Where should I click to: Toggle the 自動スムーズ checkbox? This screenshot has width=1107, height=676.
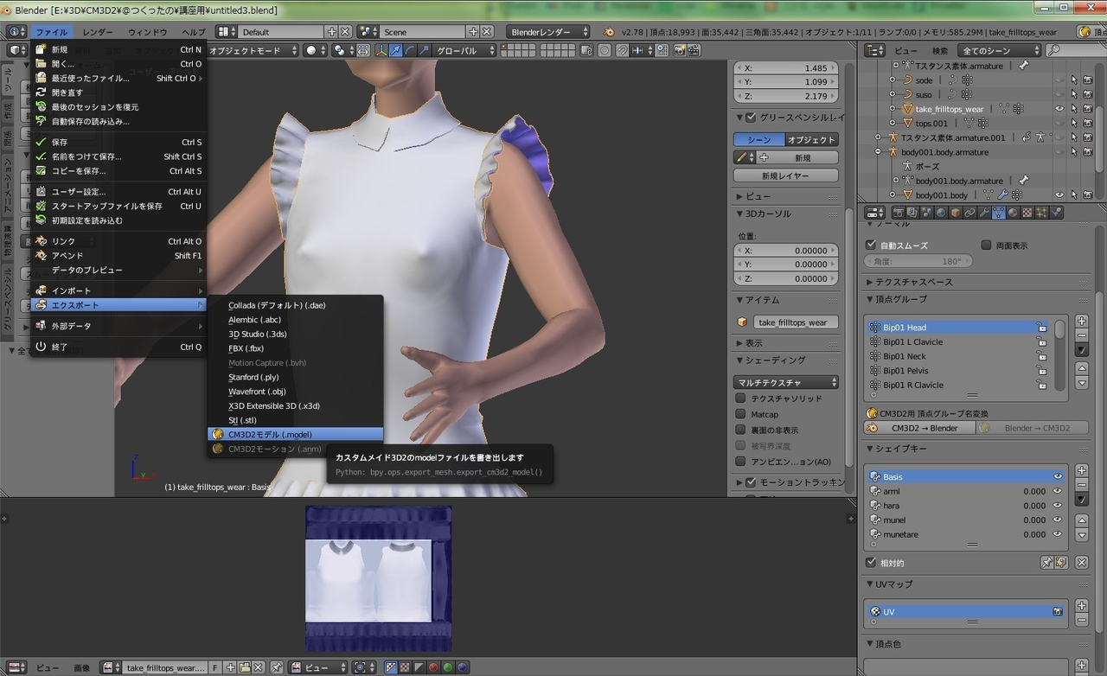[871, 246]
